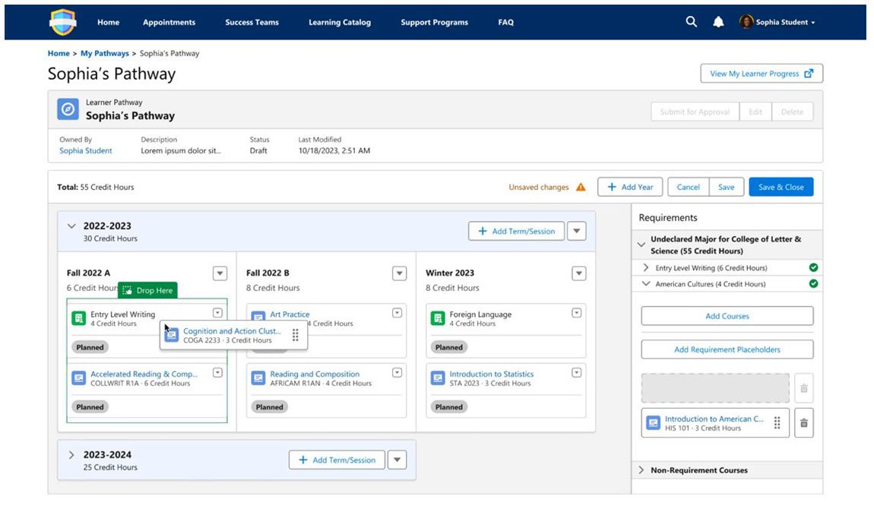Open the notifications bell

click(717, 22)
